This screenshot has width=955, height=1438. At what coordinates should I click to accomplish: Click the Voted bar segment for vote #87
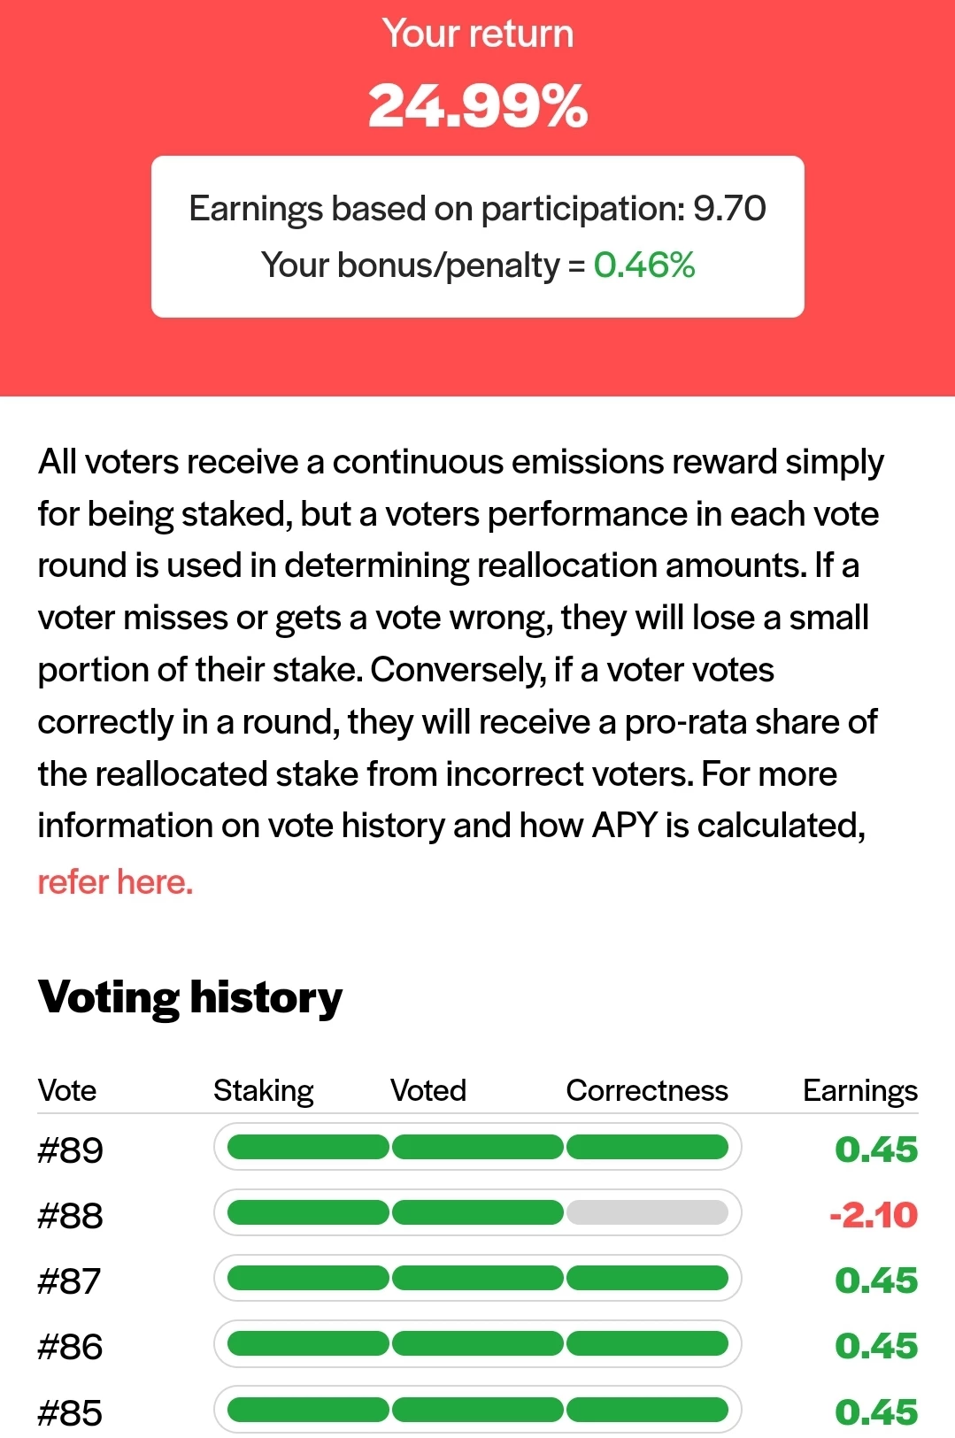[478, 1278]
